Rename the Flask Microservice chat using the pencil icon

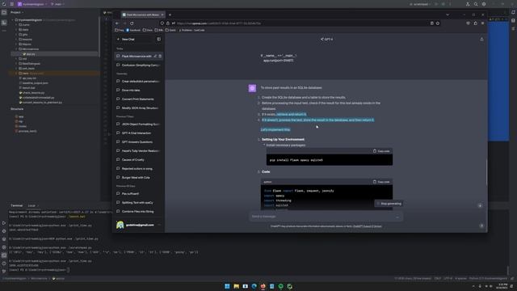155,56
